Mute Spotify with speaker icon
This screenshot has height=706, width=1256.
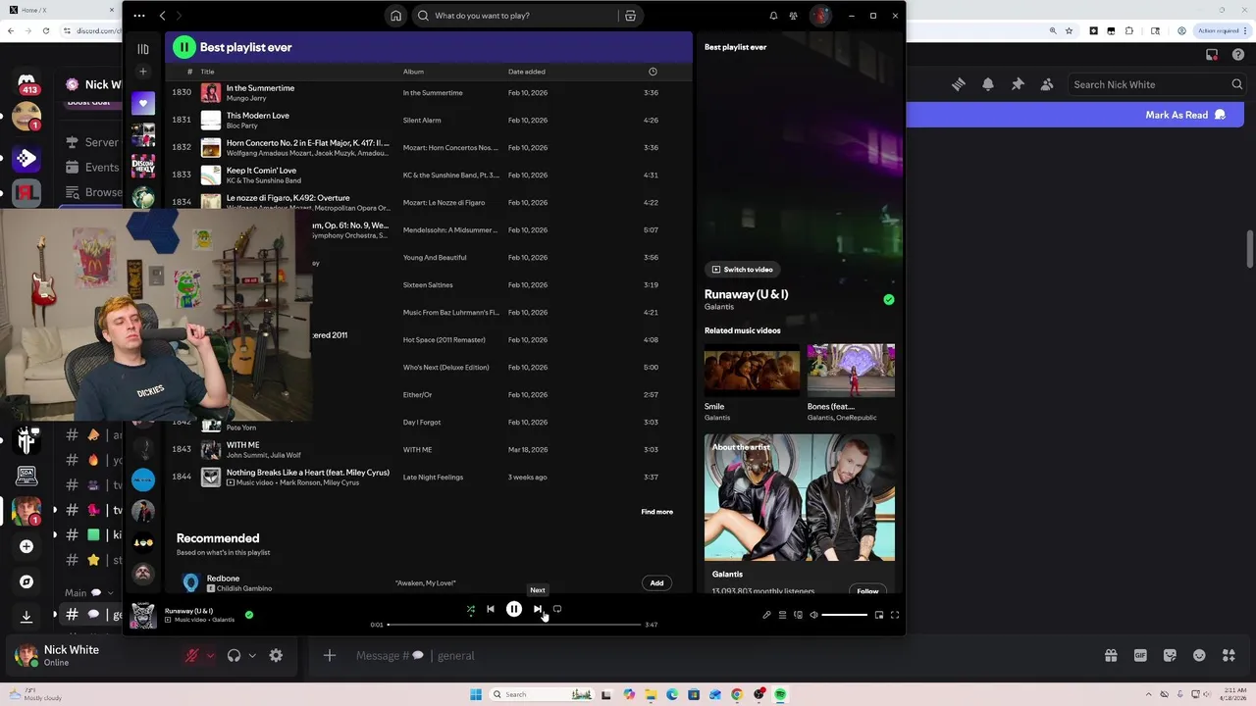click(x=813, y=615)
